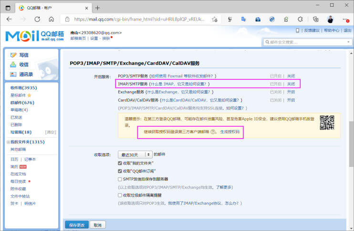Open the browser settings and more menu
The image size is (354, 231).
point(345,20)
